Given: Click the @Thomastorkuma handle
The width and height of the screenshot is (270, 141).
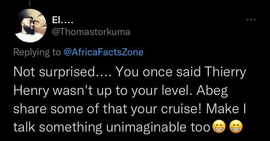Looking at the screenshot, I should (91, 32).
